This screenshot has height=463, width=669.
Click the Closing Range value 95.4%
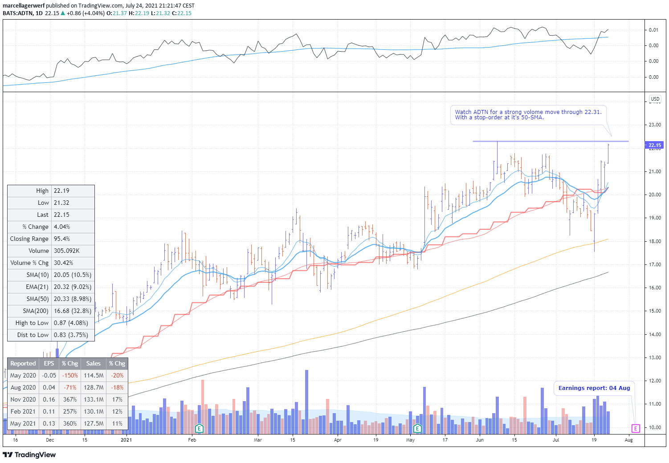pyautogui.click(x=62, y=239)
